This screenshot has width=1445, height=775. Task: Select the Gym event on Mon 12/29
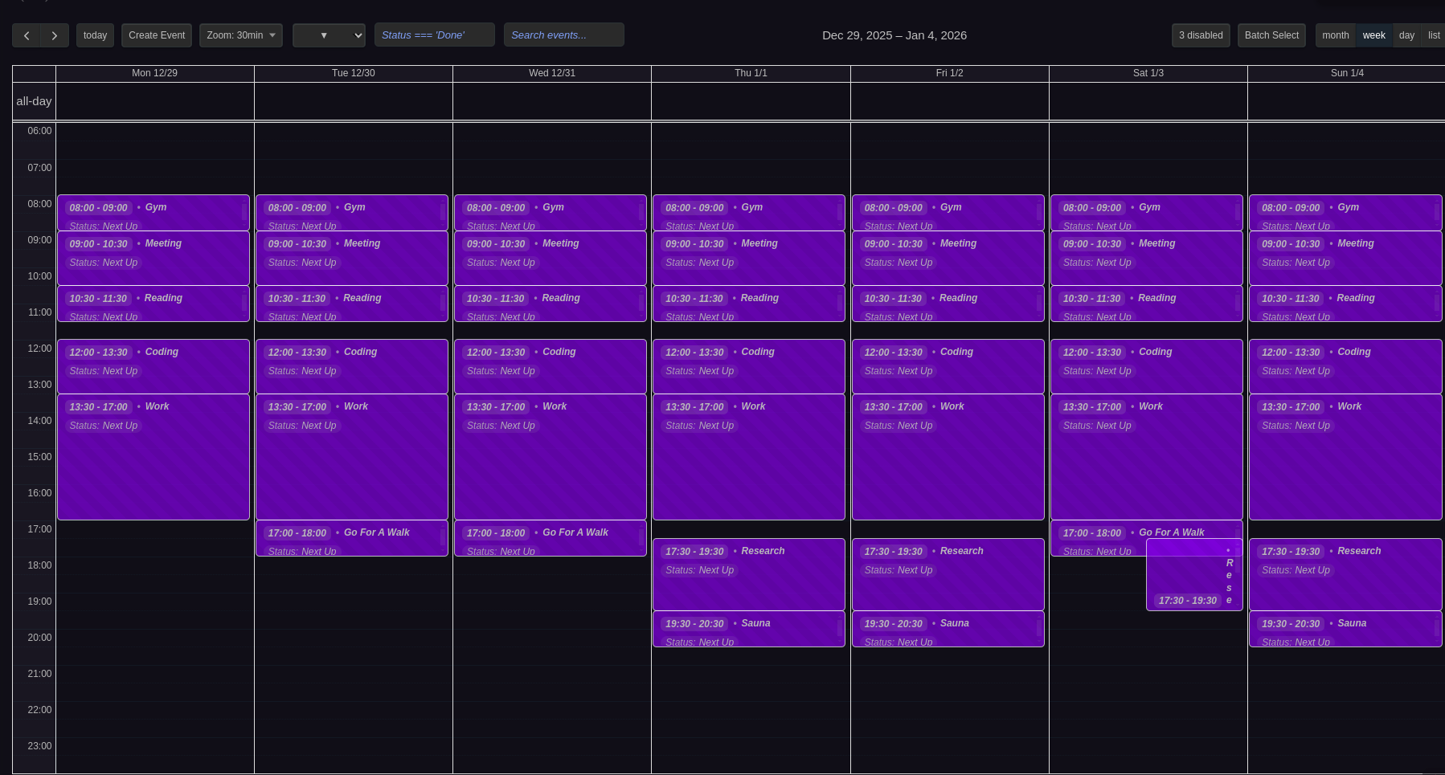[153, 213]
